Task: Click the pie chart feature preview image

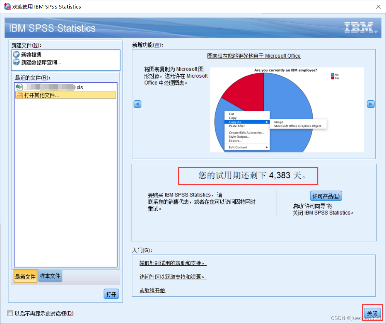Action: click(x=287, y=109)
